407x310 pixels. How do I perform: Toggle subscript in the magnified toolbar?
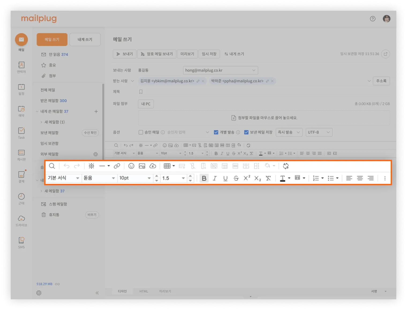point(258,179)
